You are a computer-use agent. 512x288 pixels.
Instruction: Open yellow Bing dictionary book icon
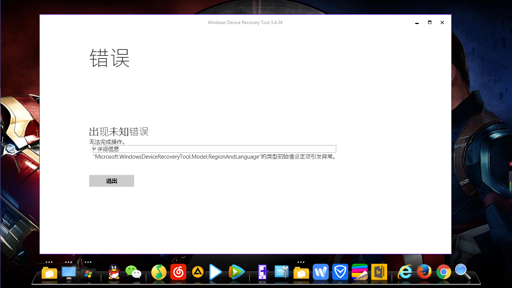(379, 272)
